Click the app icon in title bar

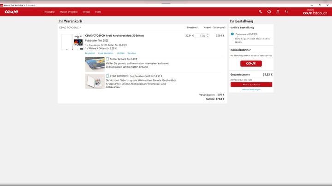click(2, 5)
